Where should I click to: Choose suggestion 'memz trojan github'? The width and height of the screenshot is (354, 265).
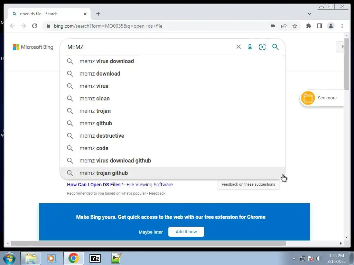(x=173, y=173)
